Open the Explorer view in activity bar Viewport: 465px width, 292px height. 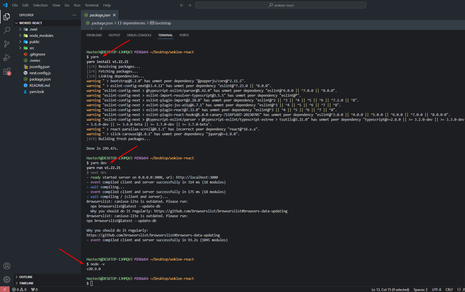(7, 17)
